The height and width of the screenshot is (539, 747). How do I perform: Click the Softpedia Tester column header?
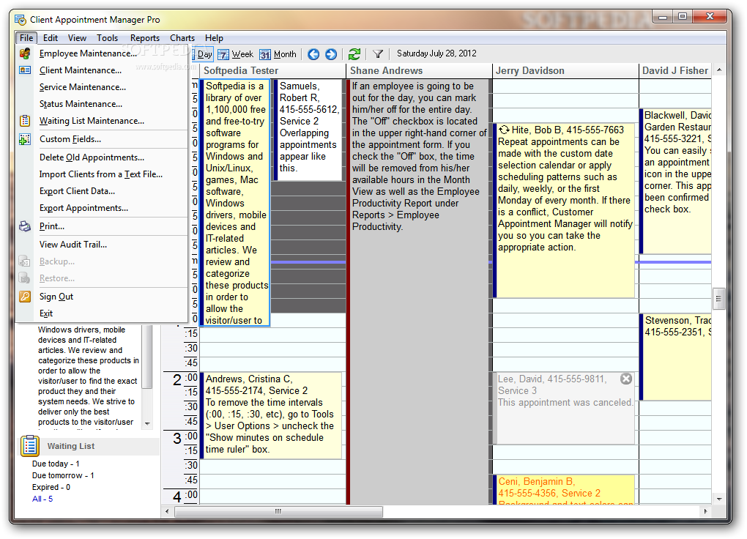pyautogui.click(x=272, y=70)
